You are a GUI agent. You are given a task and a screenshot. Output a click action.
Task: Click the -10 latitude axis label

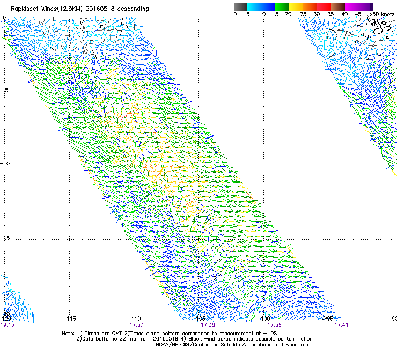pyautogui.click(x=5, y=163)
